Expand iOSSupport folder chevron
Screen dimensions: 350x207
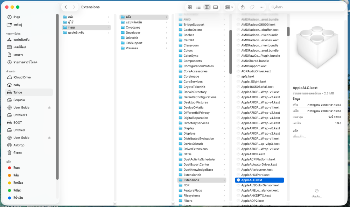[x=167, y=43]
